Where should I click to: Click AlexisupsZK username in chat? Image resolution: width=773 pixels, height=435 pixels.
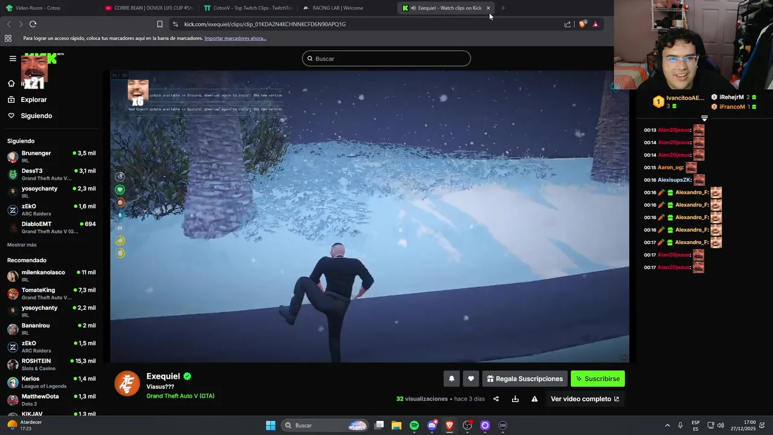[x=675, y=180]
